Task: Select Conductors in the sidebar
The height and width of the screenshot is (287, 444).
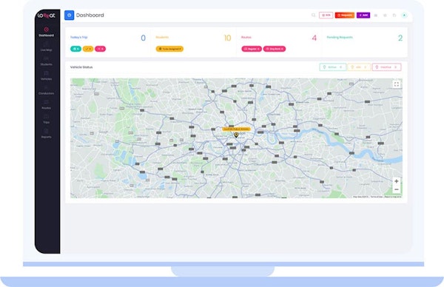Action: (46, 90)
